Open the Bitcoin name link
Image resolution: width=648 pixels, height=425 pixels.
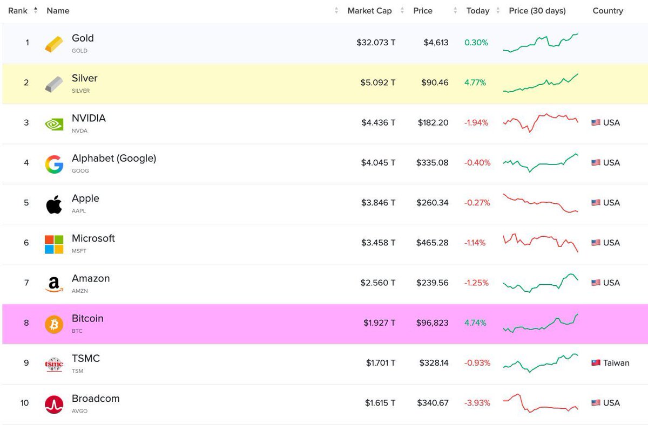[x=87, y=318]
